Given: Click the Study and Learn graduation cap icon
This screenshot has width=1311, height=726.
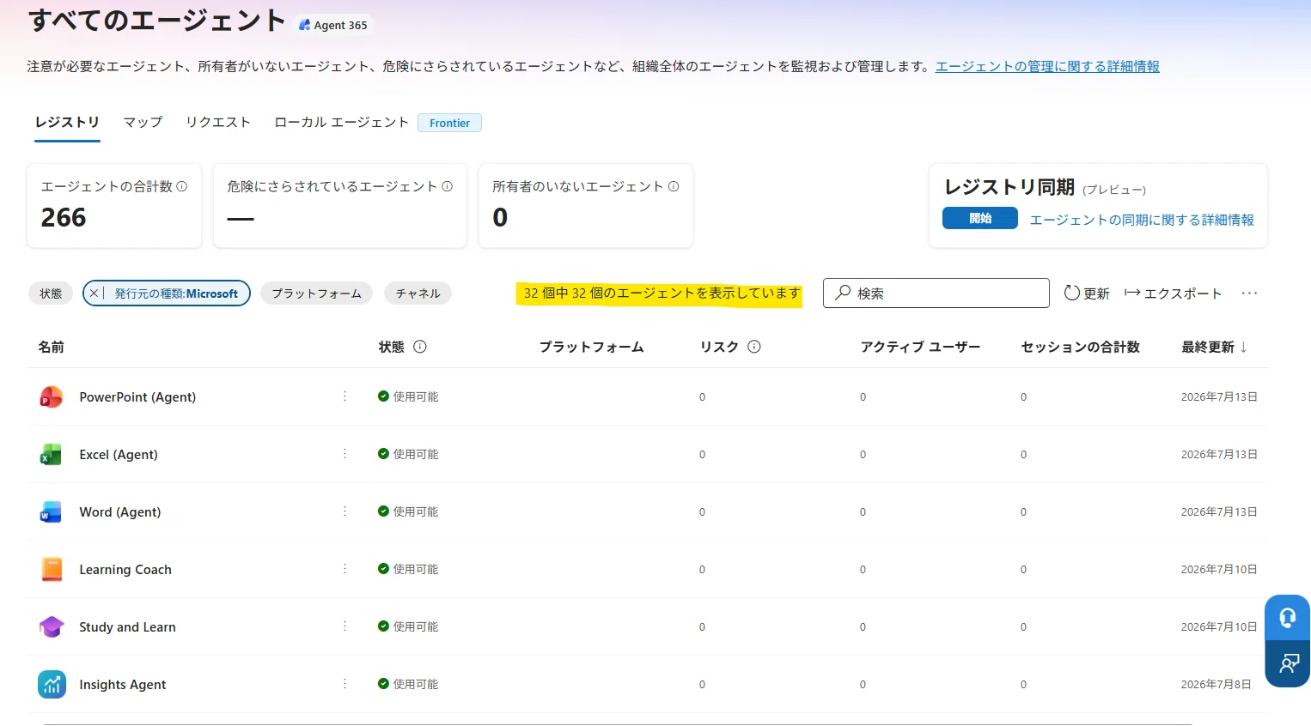Looking at the screenshot, I should tap(52, 627).
